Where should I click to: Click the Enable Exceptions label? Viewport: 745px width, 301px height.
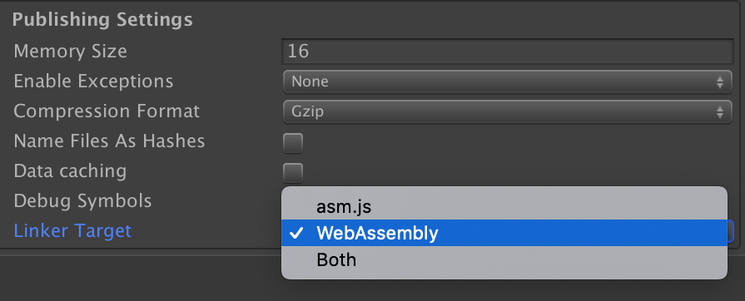click(93, 81)
